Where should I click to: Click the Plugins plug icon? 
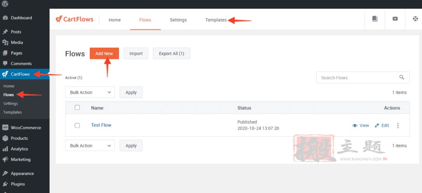[5, 184]
